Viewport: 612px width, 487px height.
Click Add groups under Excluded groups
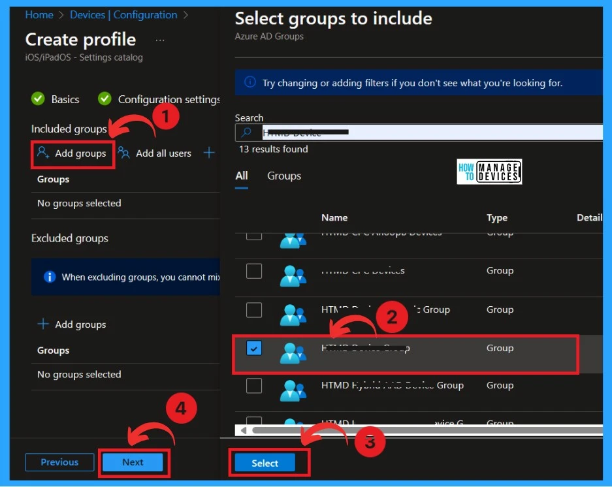pyautogui.click(x=72, y=324)
